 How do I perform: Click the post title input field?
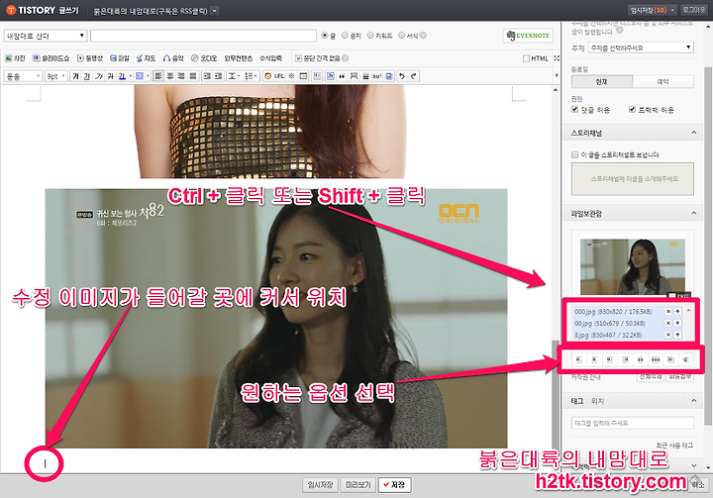click(203, 36)
